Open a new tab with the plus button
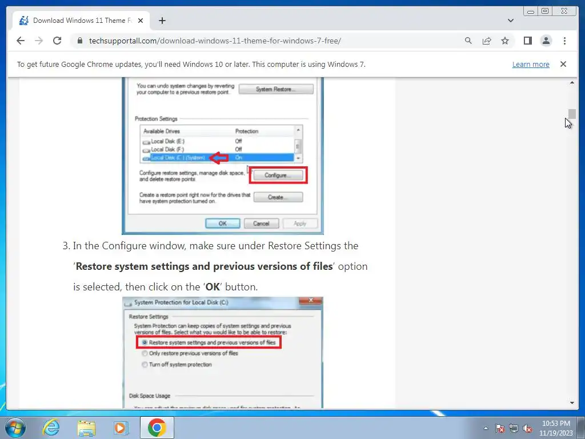This screenshot has height=439, width=585. point(162,21)
